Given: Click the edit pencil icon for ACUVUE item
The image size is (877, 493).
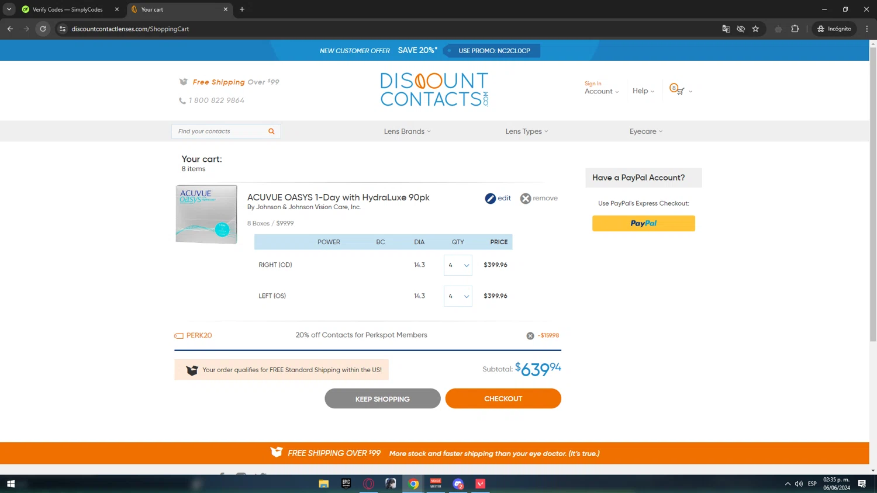Looking at the screenshot, I should 490,199.
